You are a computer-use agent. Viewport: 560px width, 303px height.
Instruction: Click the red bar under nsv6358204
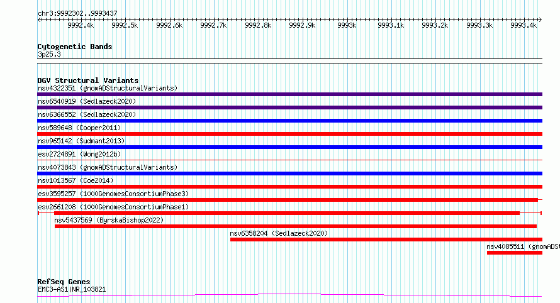tap(386, 240)
